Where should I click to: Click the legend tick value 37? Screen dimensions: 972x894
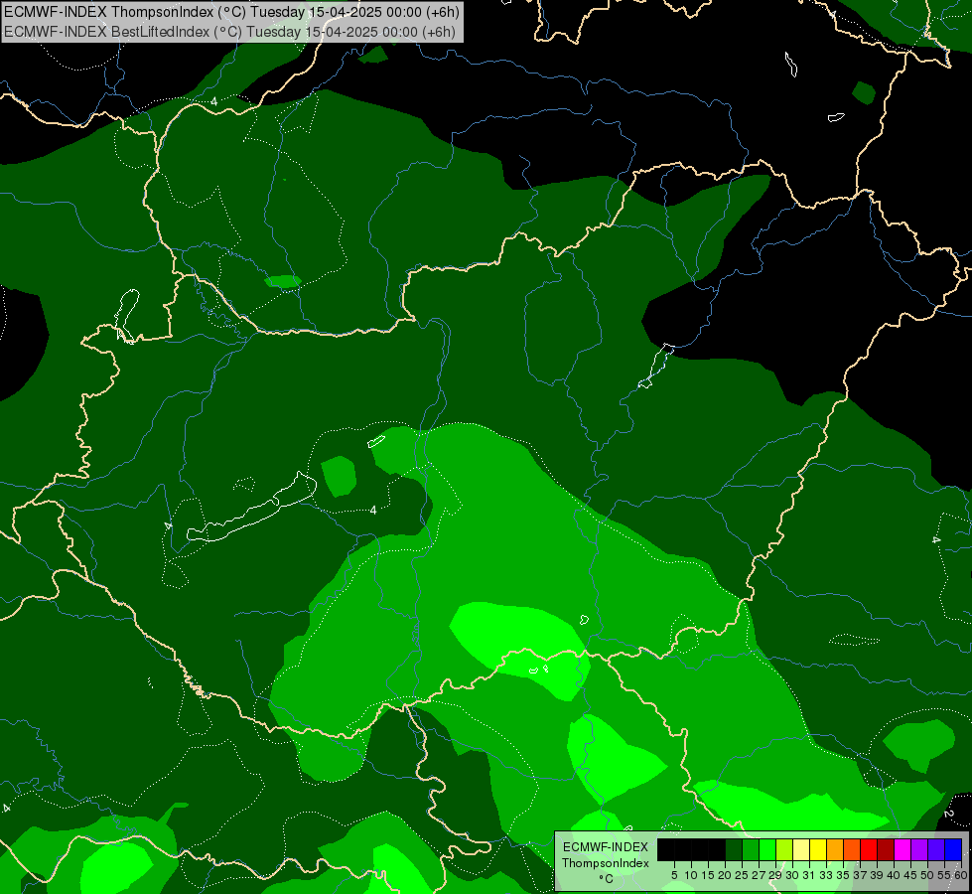pos(861,875)
